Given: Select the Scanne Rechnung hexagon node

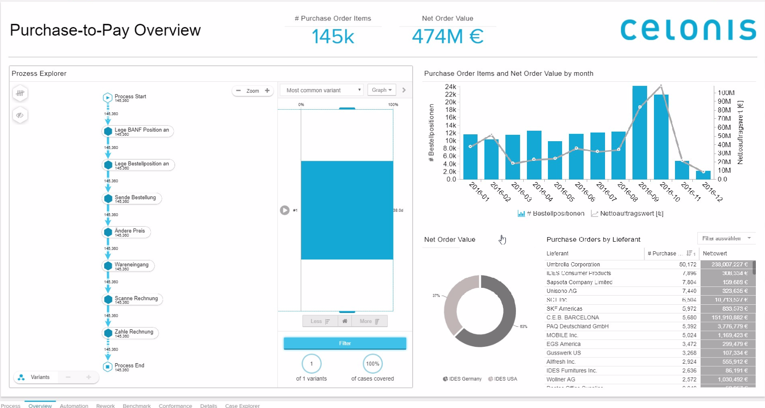Looking at the screenshot, I should pos(108,299).
